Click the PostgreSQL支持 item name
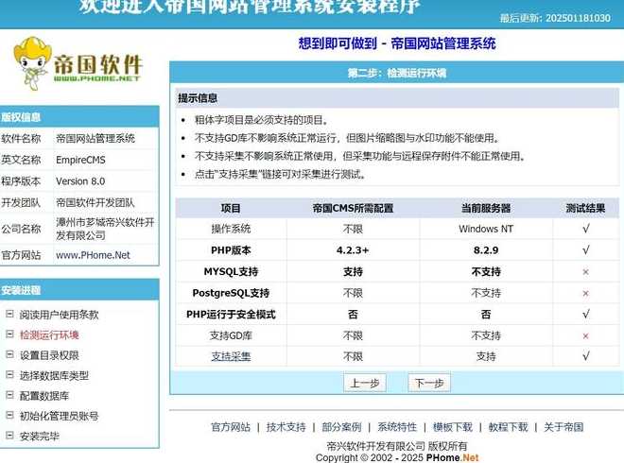 coord(231,293)
